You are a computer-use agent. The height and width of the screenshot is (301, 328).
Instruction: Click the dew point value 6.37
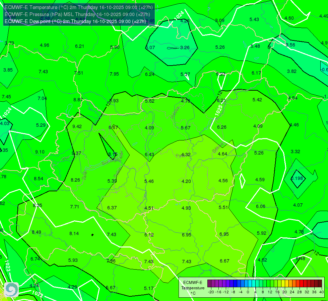coord(112,208)
